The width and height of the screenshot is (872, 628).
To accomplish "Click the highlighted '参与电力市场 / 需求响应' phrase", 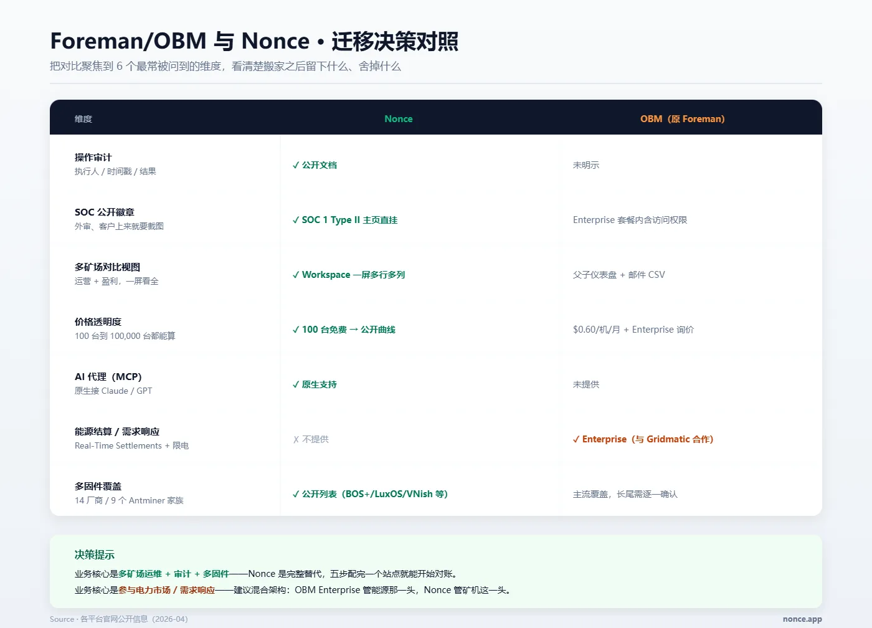I will click(x=166, y=590).
